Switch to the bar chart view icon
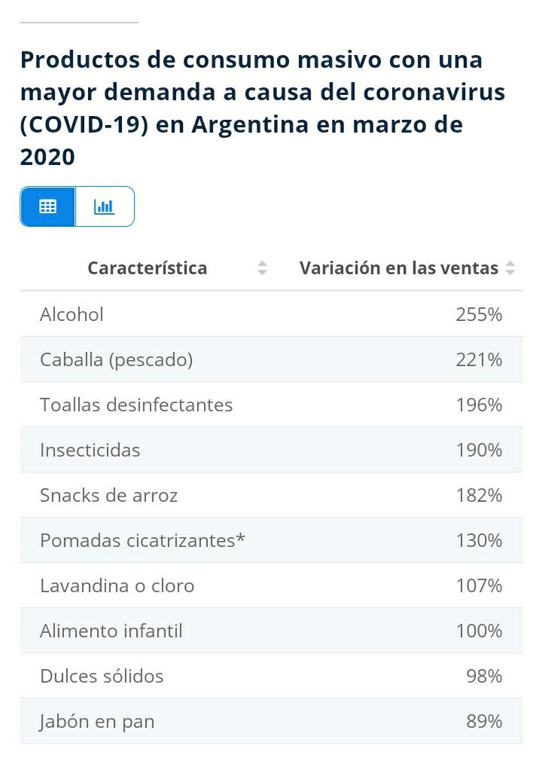The image size is (542, 761). 105,206
